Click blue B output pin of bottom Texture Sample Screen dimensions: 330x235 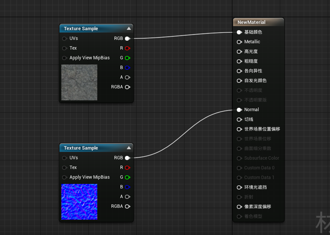pyautogui.click(x=128, y=187)
